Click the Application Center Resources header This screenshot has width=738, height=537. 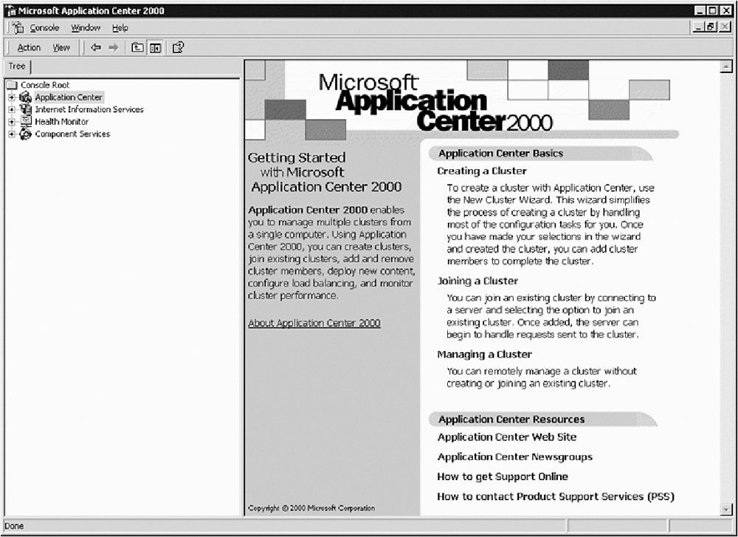coord(511,420)
